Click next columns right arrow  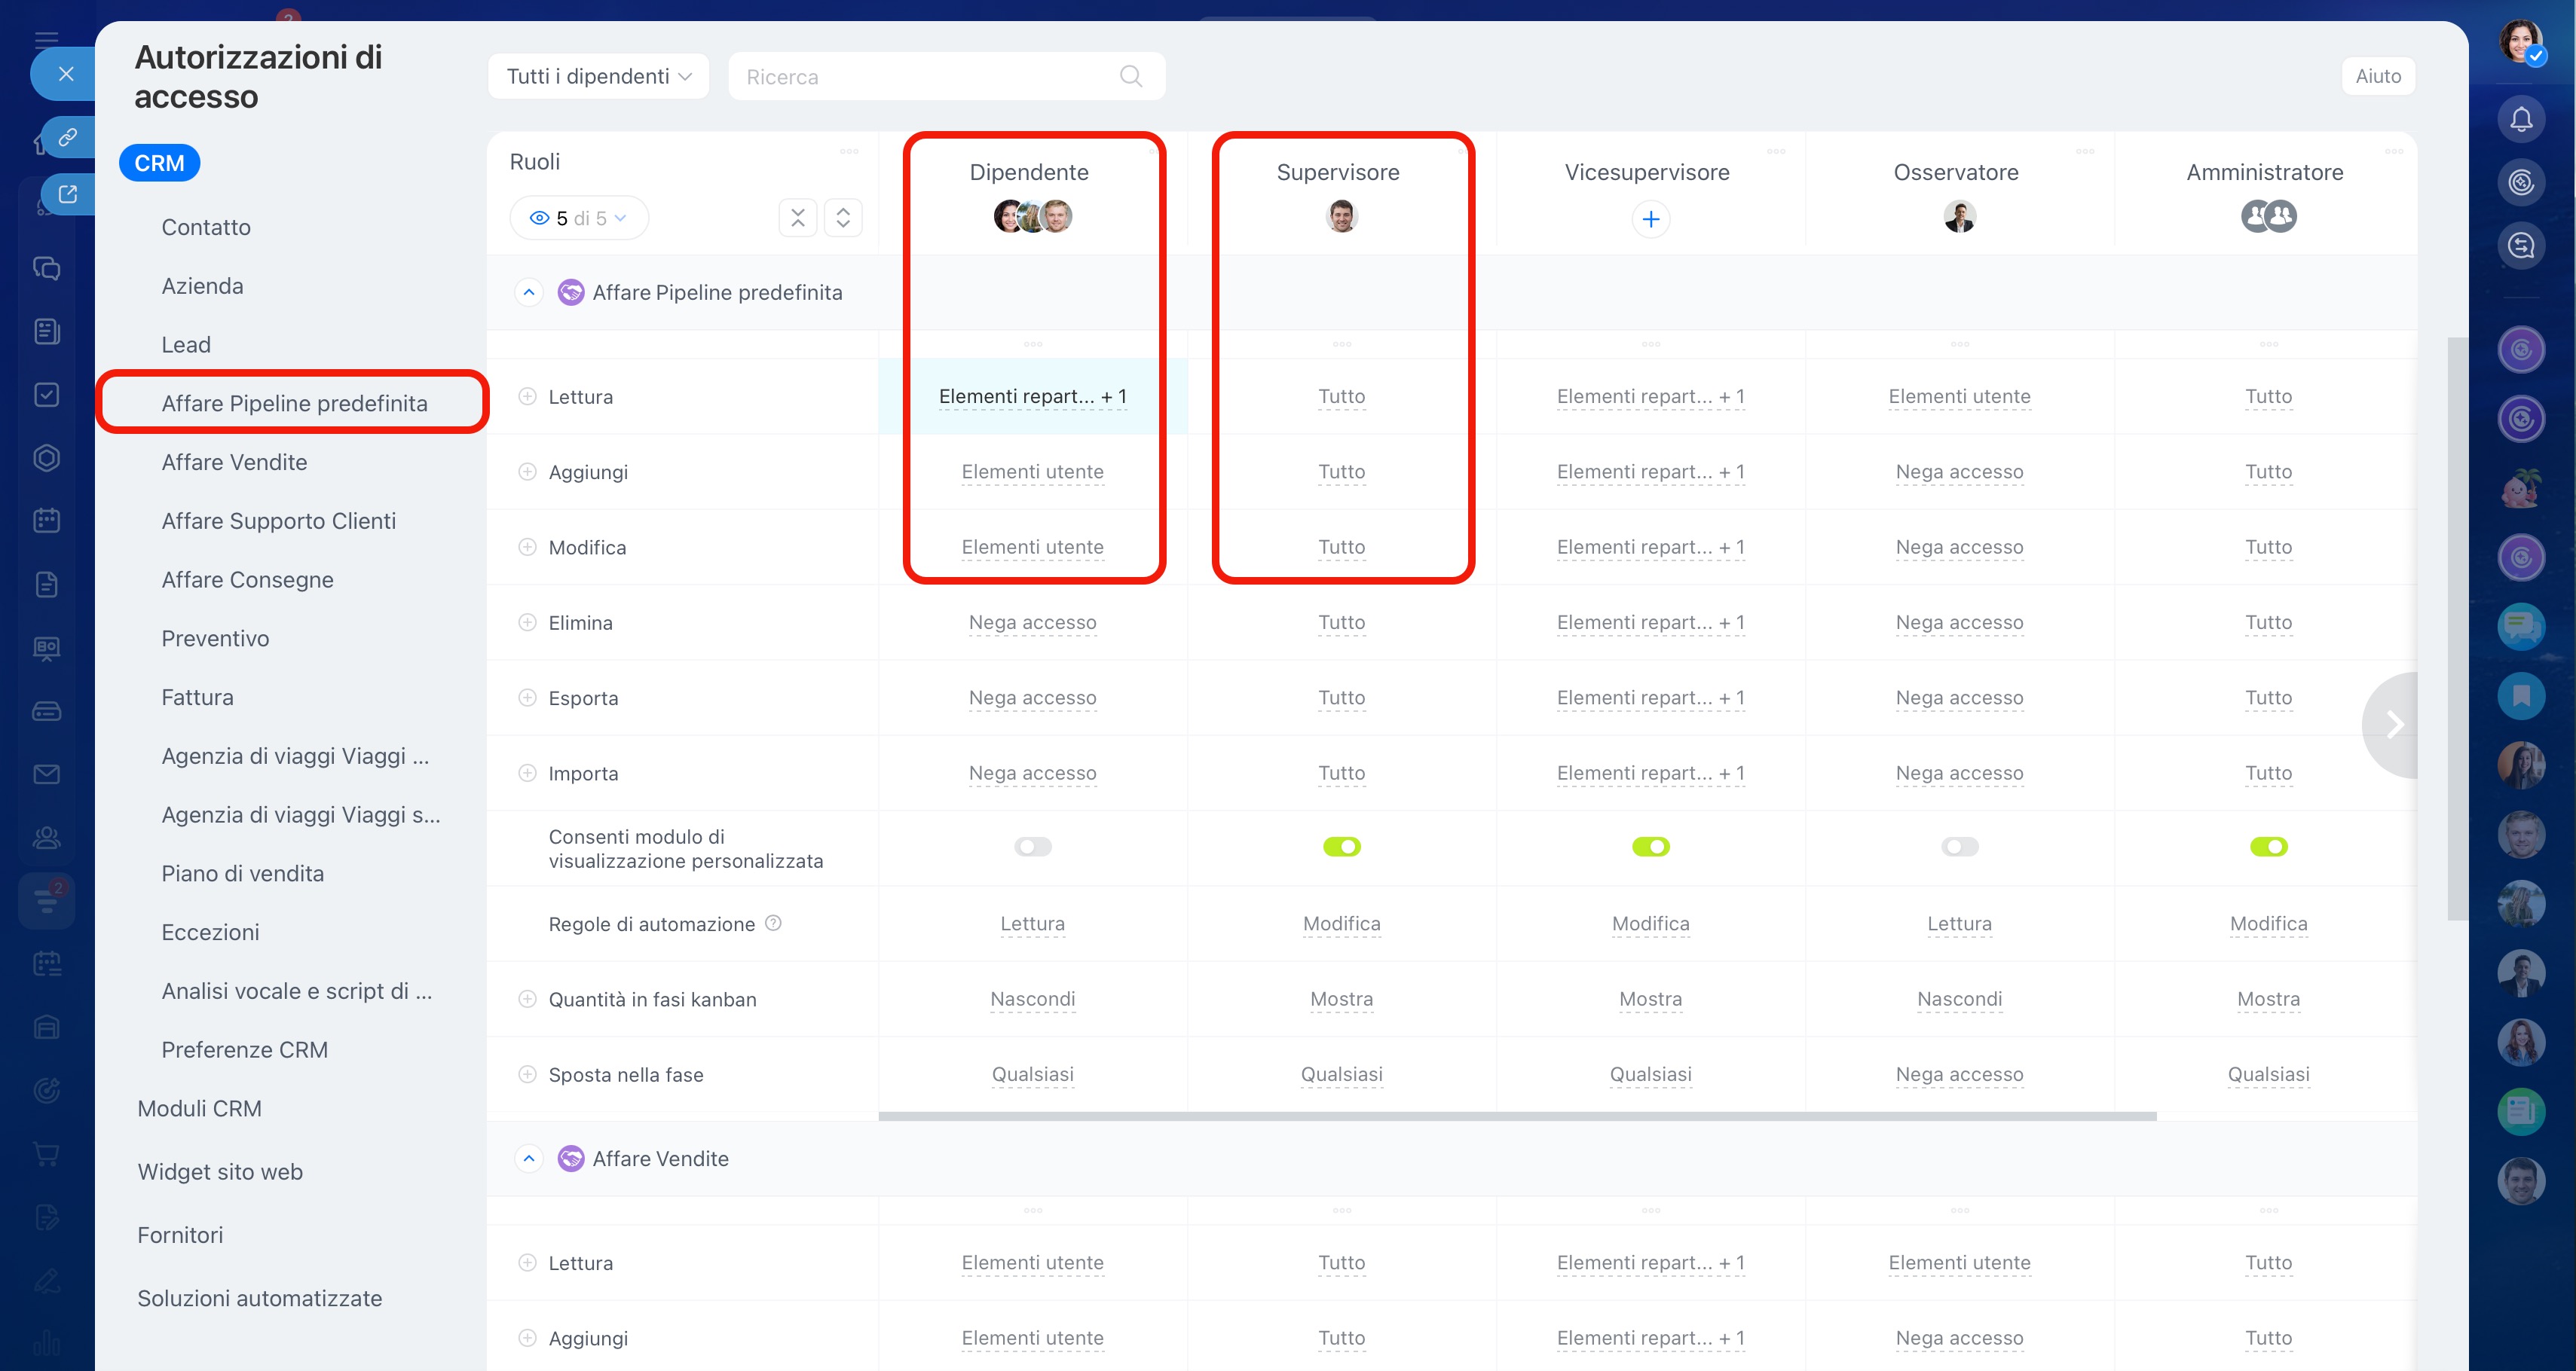click(2394, 725)
